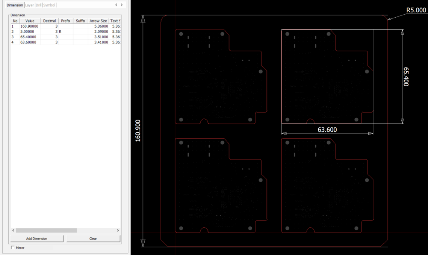Select dimension row with value 63.60000
Image resolution: width=428 pixels, height=255 pixels.
tap(29, 42)
